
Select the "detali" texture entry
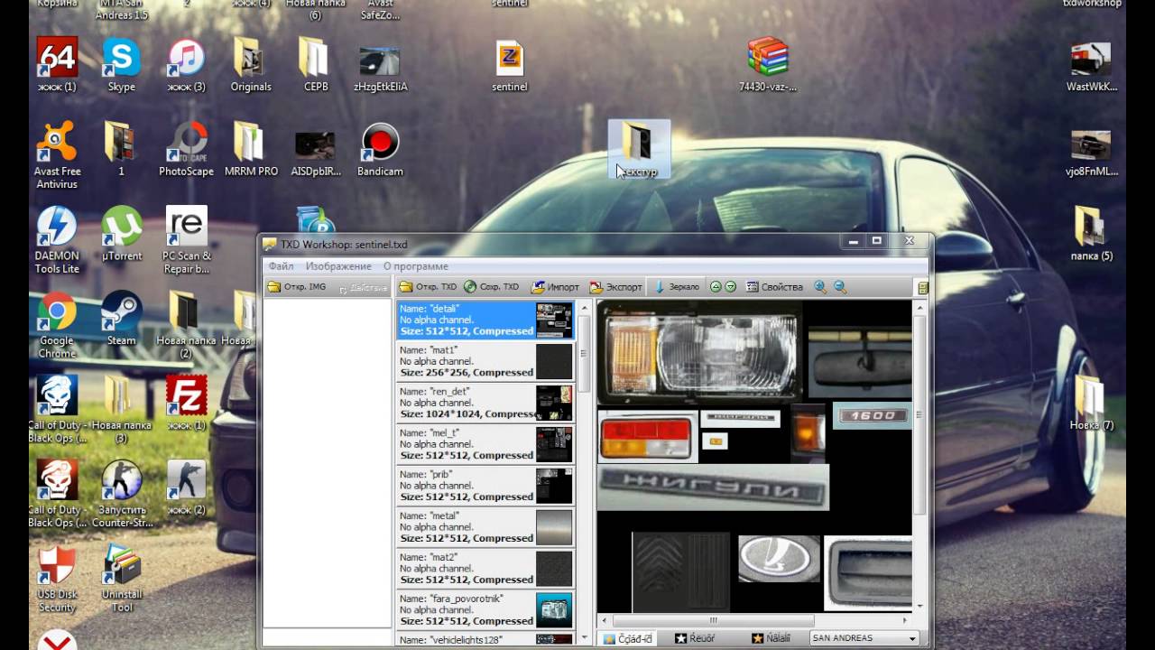click(x=485, y=320)
